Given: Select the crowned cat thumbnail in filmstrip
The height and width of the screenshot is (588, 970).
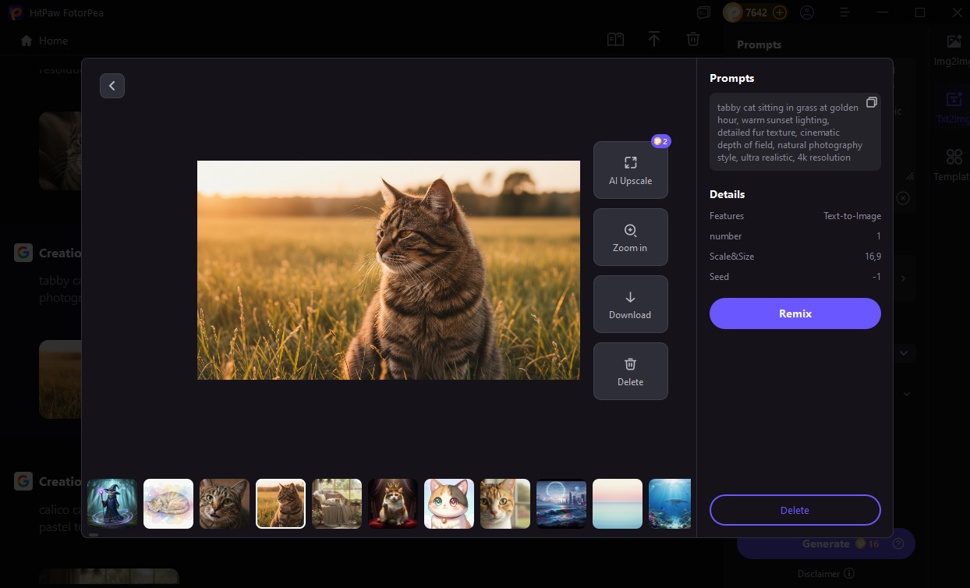Looking at the screenshot, I should [x=393, y=504].
